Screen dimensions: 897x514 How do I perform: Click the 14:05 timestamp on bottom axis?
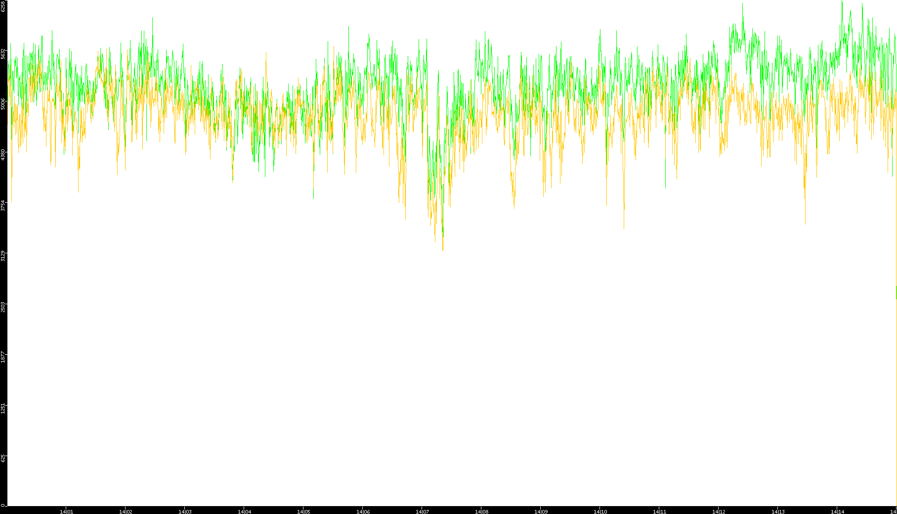[303, 511]
